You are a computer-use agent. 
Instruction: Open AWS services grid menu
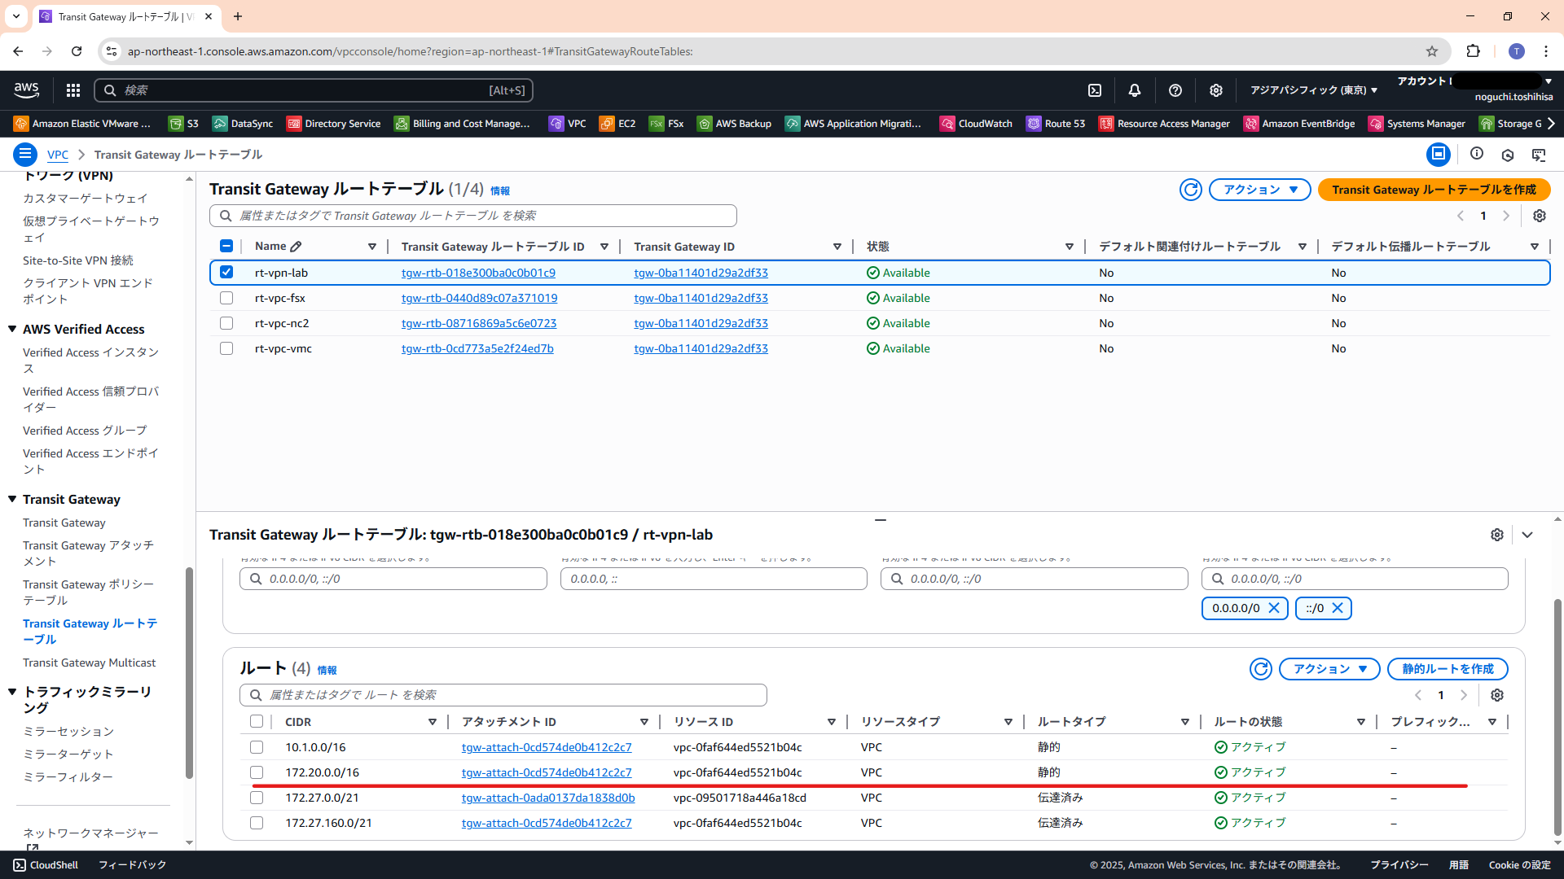point(73,90)
